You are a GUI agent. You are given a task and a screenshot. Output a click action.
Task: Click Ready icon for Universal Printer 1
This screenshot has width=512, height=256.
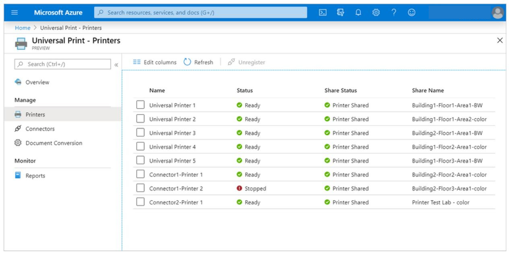(239, 105)
